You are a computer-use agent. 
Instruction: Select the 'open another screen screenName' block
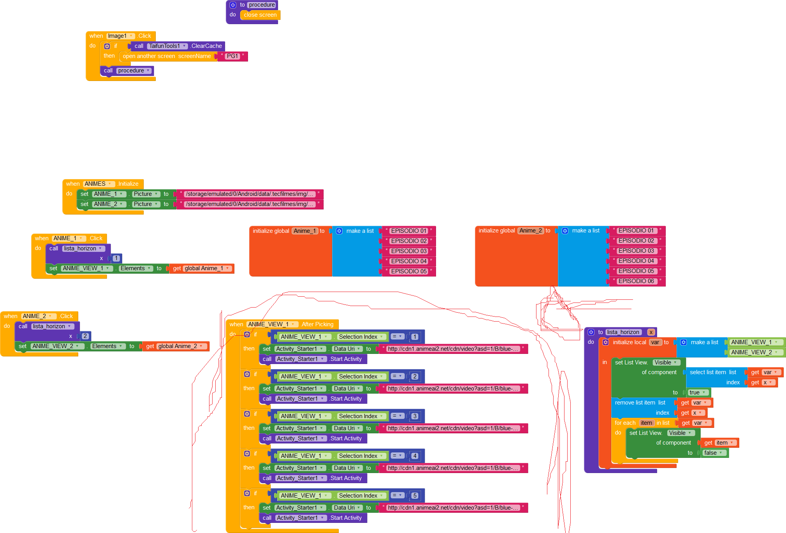(167, 56)
